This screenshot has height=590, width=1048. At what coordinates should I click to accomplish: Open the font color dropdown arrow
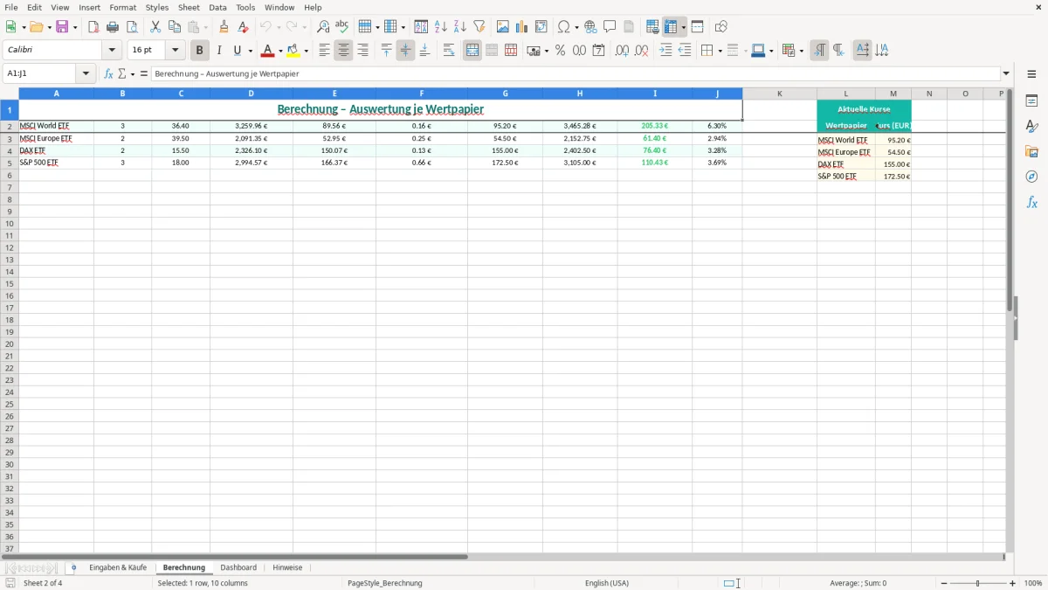[x=279, y=52]
